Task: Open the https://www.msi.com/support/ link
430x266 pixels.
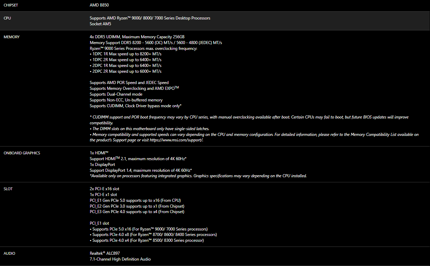Action: (176, 140)
